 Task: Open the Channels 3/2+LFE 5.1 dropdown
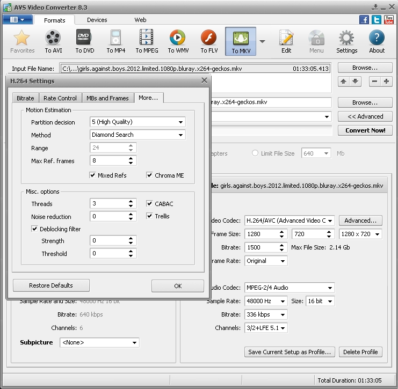tap(283, 328)
